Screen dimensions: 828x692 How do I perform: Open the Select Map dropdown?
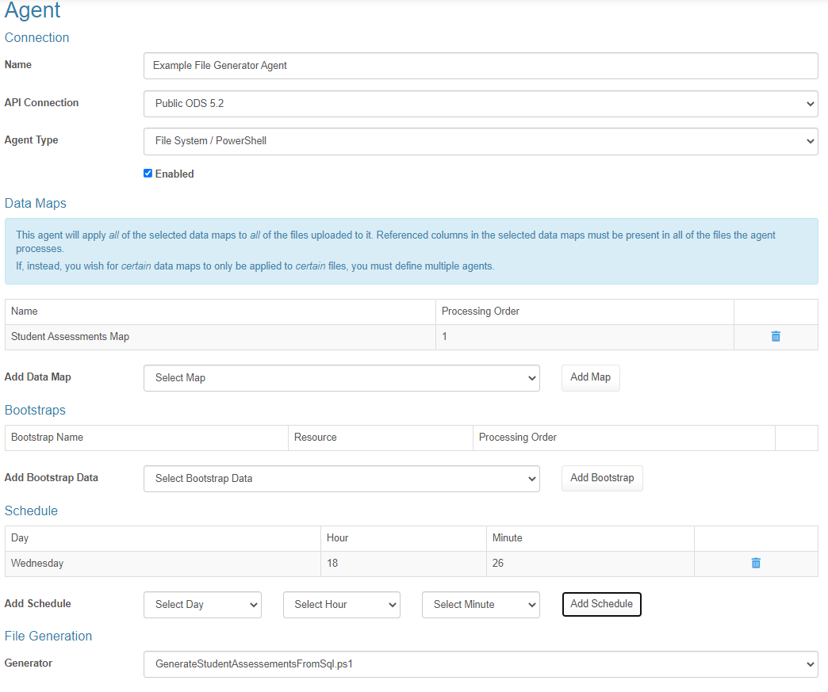point(342,378)
